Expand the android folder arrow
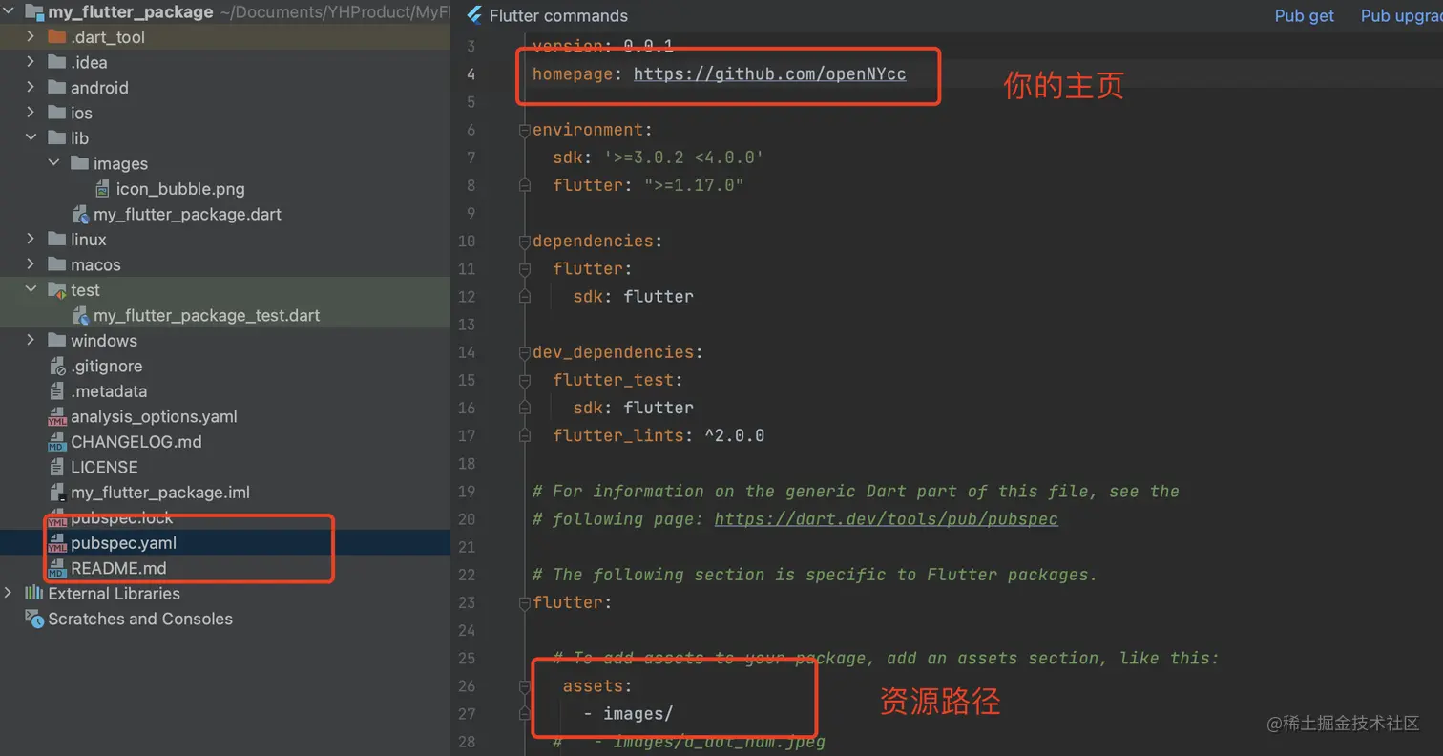 [x=31, y=87]
